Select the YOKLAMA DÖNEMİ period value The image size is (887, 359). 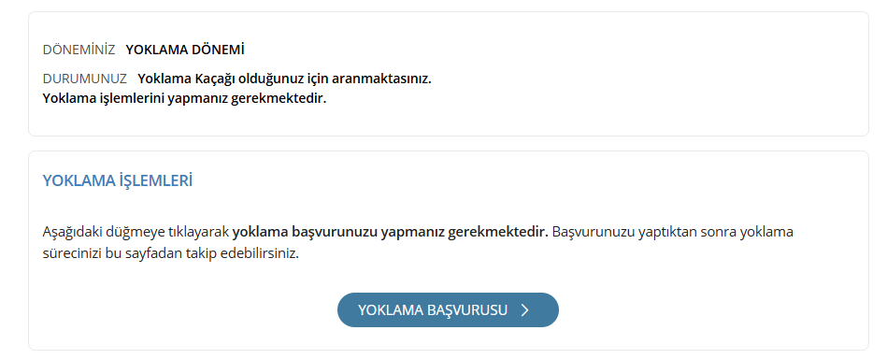pyautogui.click(x=185, y=50)
